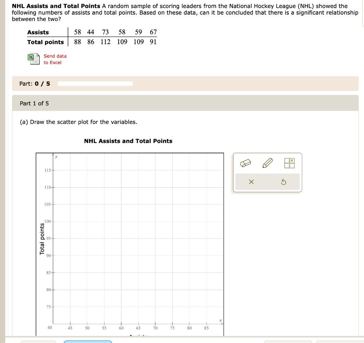Select the Part 1 of 5 header
The width and height of the screenshot is (364, 343).
34,103
